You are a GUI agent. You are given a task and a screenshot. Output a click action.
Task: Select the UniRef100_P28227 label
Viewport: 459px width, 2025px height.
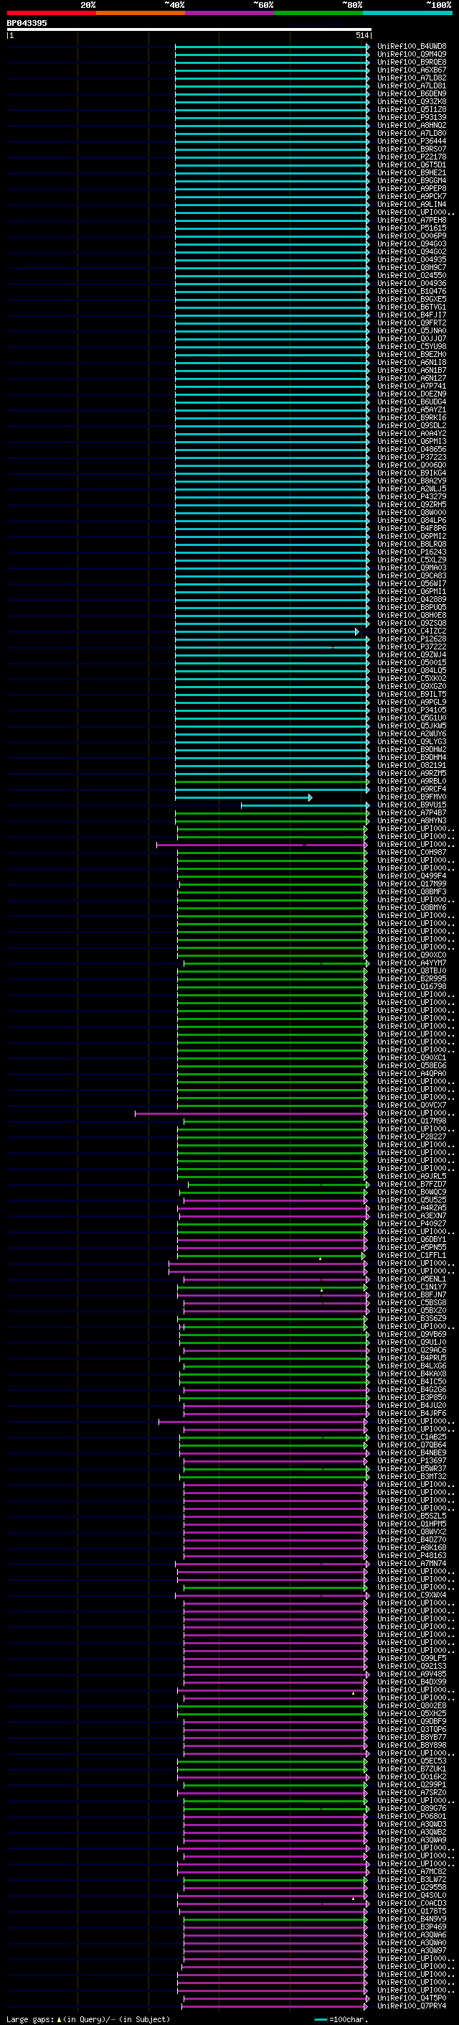tap(412, 1136)
